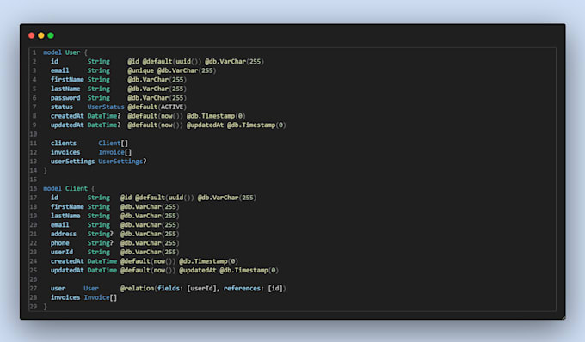The width and height of the screenshot is (585, 342).
Task: Click line number 15 in the gutter
Action: click(x=34, y=180)
